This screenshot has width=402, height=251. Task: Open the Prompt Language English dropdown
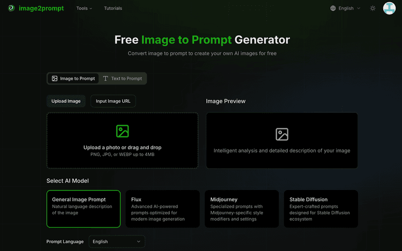click(x=117, y=241)
